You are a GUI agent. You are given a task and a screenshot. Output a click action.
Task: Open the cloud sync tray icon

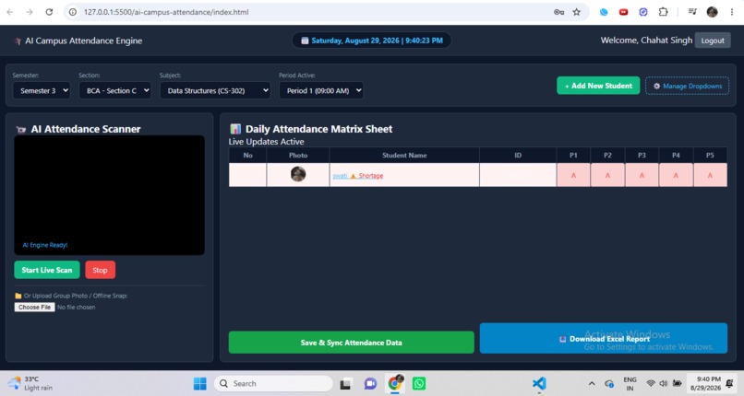(x=609, y=384)
